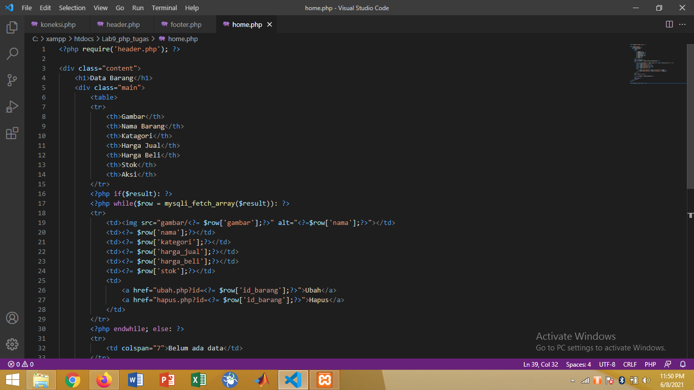
Task: Open Microsoft Excel from the taskbar
Action: (x=199, y=380)
